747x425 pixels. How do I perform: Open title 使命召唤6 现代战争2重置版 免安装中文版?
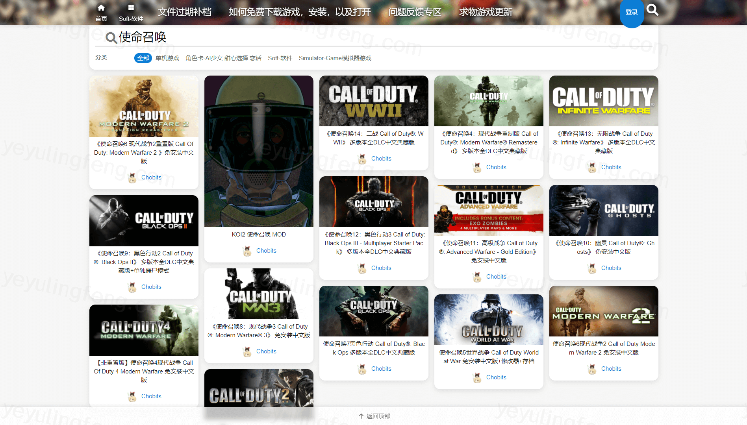tap(144, 153)
